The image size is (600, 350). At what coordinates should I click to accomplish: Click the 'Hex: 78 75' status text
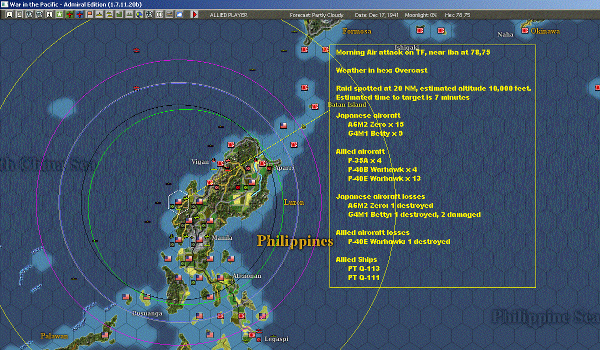pyautogui.click(x=457, y=15)
